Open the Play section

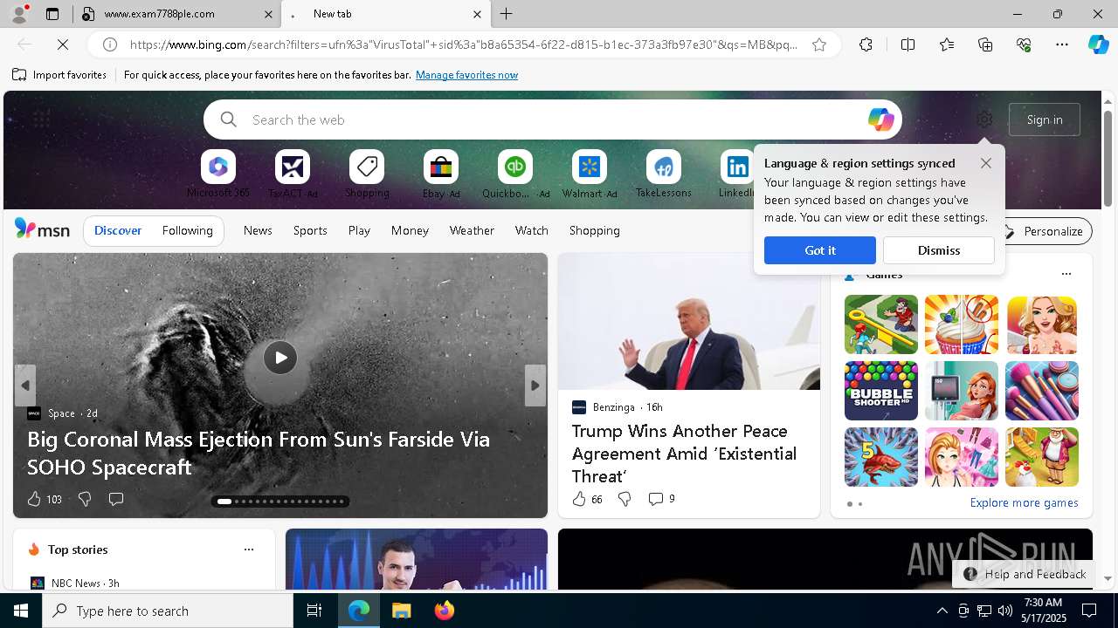tap(359, 230)
